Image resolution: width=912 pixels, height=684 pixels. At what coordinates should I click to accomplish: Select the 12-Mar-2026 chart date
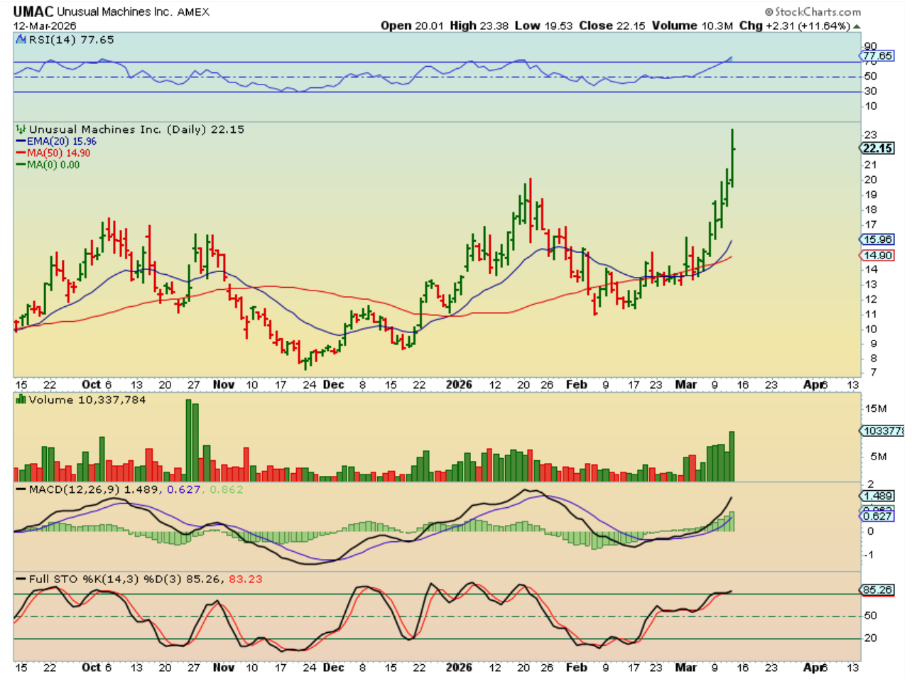tap(45, 26)
